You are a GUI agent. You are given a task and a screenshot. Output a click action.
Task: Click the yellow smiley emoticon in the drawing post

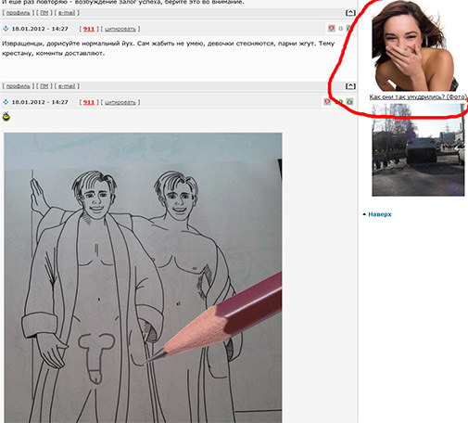6,117
